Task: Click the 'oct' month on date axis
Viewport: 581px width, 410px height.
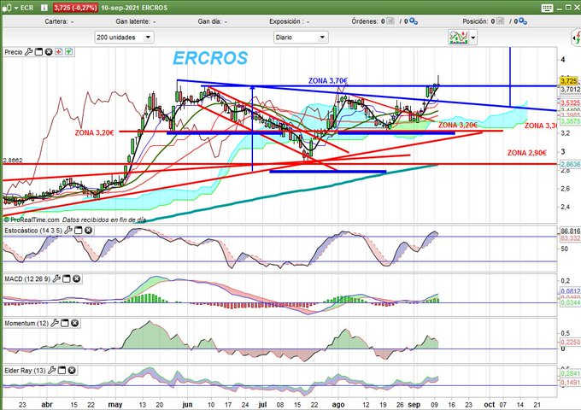Action: click(x=490, y=404)
